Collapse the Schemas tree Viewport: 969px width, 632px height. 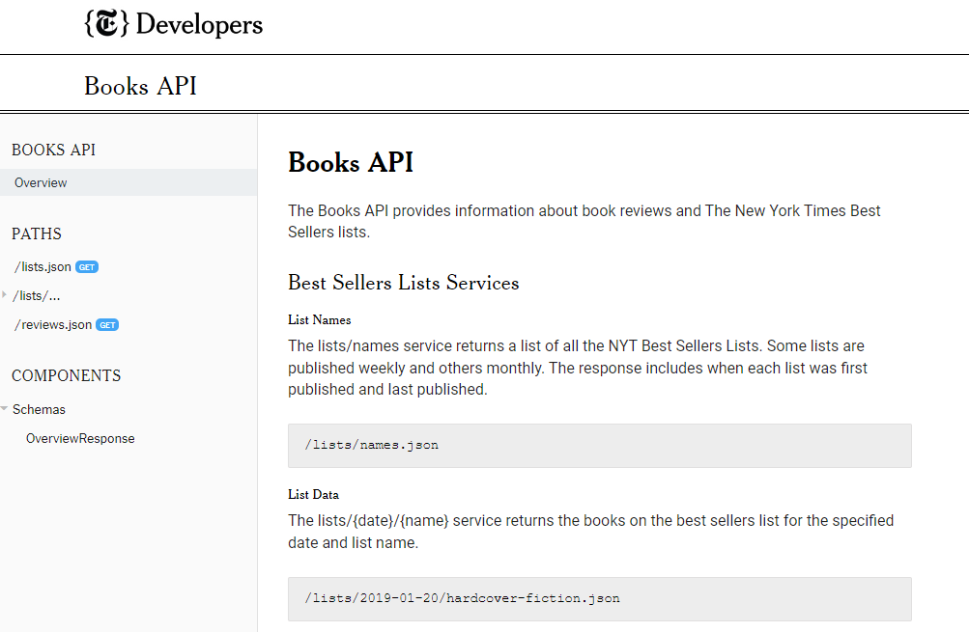(x=6, y=408)
